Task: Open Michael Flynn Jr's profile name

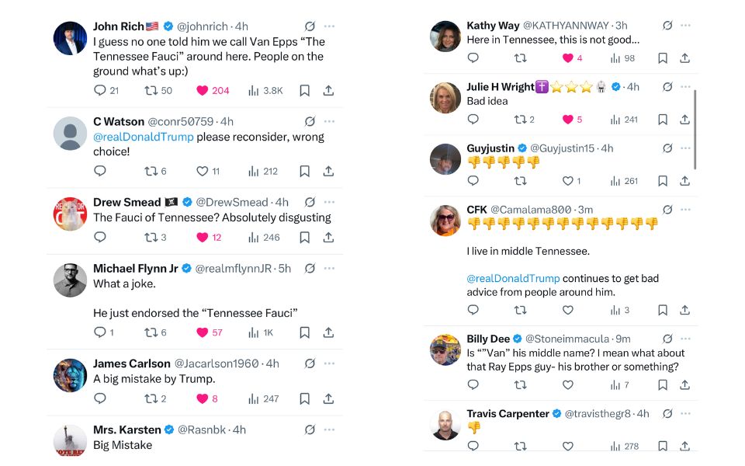Action: pyautogui.click(x=135, y=269)
